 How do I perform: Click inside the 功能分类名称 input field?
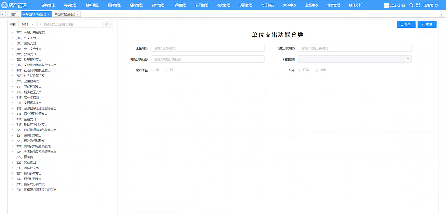(x=208, y=59)
